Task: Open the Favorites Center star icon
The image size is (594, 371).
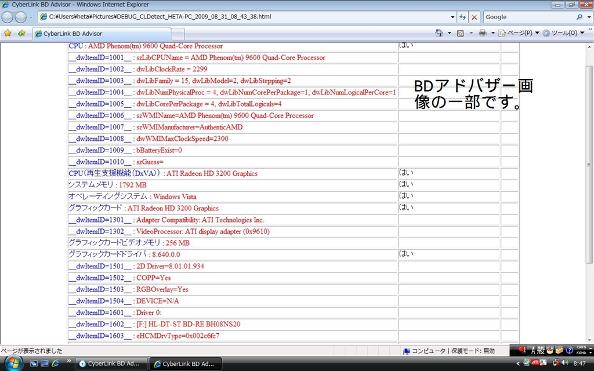Action: pos(8,33)
